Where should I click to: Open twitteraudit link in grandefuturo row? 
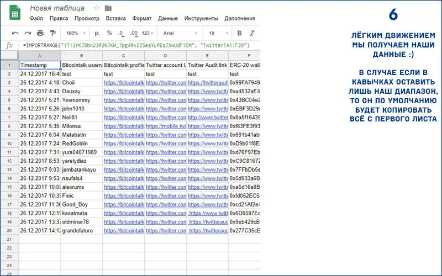[x=209, y=231]
